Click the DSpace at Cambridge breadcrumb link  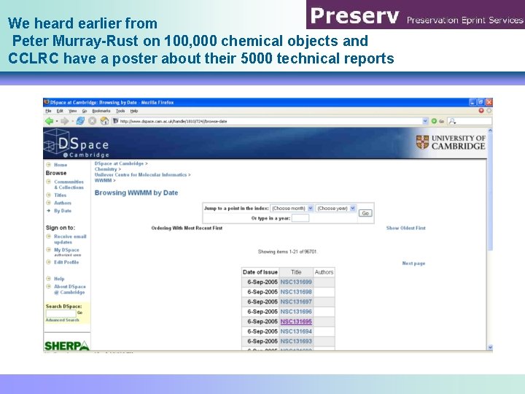[119, 163]
